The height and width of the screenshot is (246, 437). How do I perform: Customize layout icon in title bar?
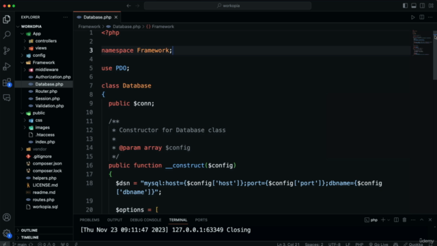431,5
